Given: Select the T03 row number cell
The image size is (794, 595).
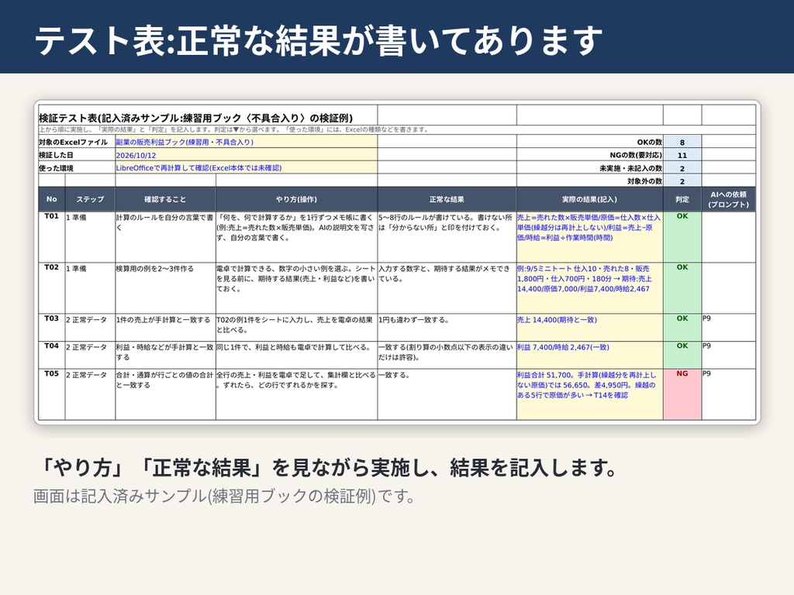Looking at the screenshot, I should tap(52, 328).
